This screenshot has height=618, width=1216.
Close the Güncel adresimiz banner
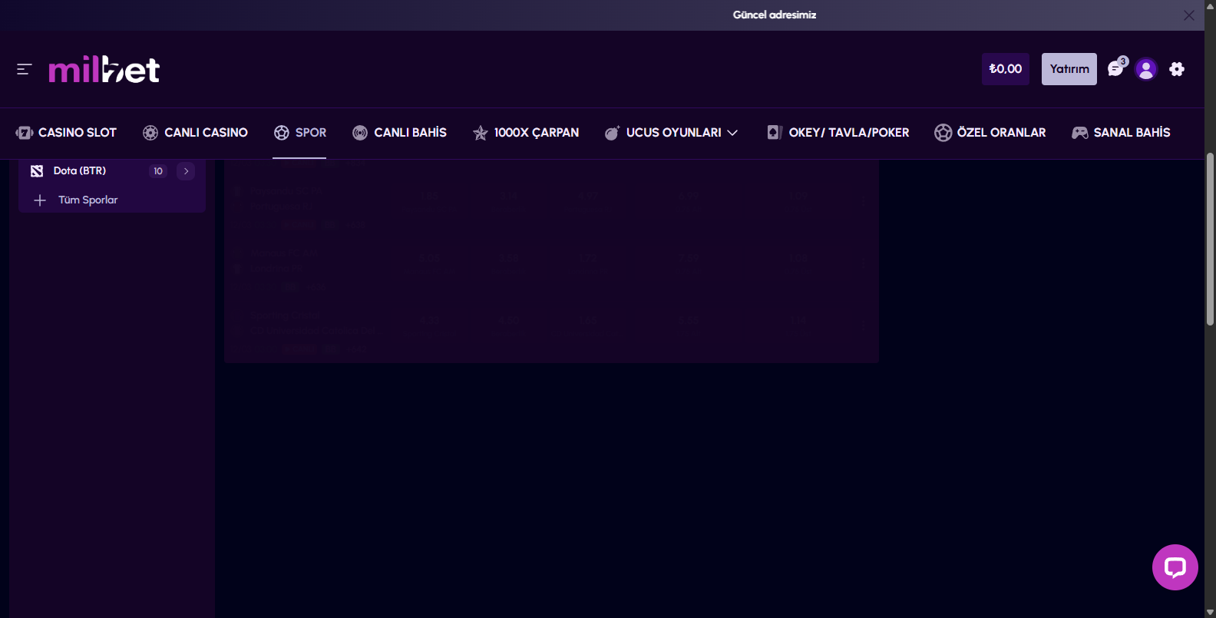point(1189,15)
